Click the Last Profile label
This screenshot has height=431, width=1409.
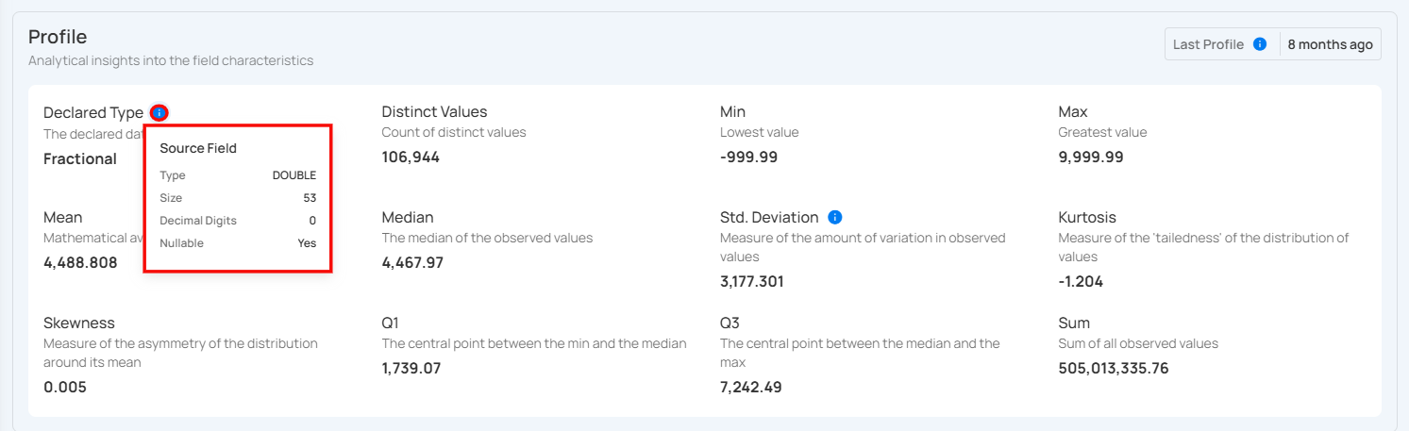pos(1208,44)
